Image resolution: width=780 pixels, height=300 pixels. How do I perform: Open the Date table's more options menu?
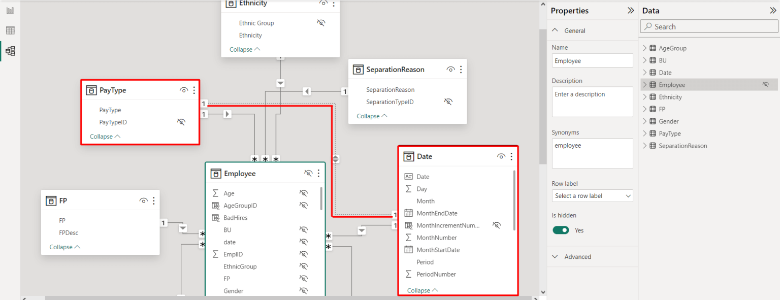click(511, 156)
